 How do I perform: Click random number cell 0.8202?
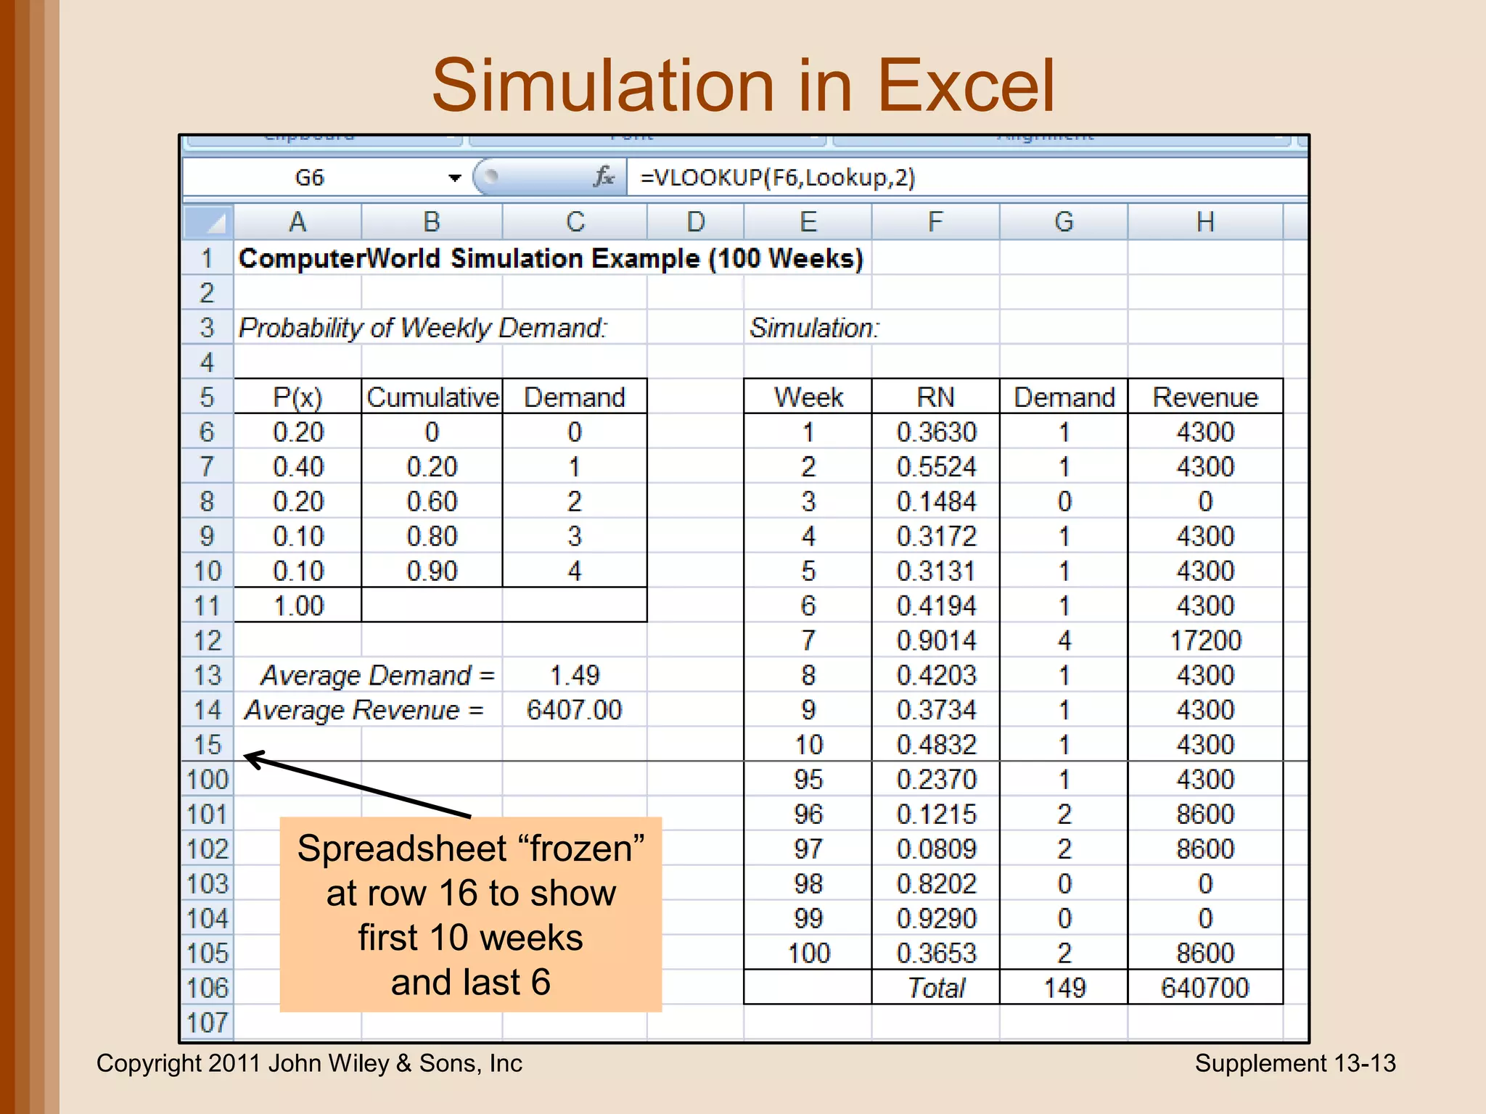tap(936, 884)
